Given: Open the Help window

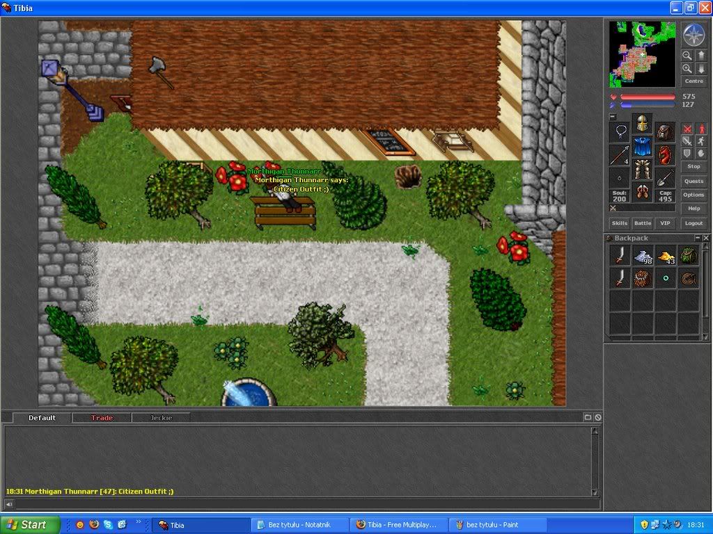Looking at the screenshot, I should pos(694,209).
